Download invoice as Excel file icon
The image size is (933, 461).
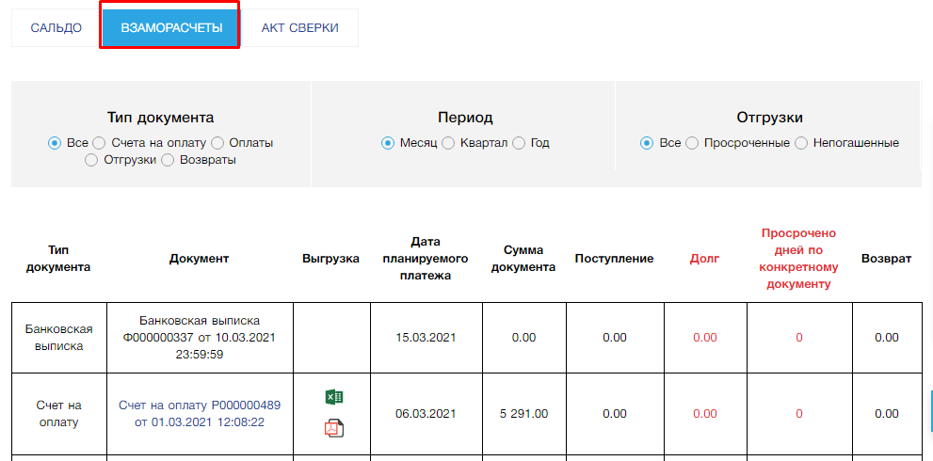[333, 397]
